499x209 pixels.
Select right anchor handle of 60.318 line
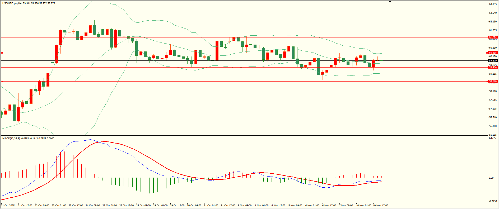click(487, 53)
